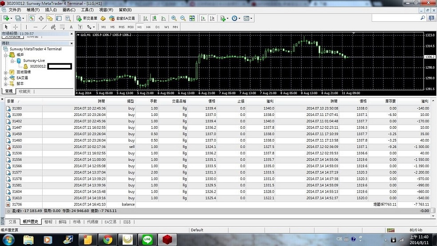The height and width of the screenshot is (246, 437).
Task: Select the text 'A' drawing tool
Action: click(71, 27)
